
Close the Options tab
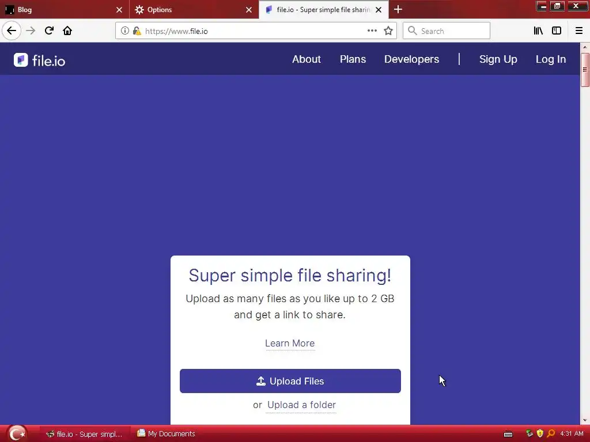[x=249, y=10]
